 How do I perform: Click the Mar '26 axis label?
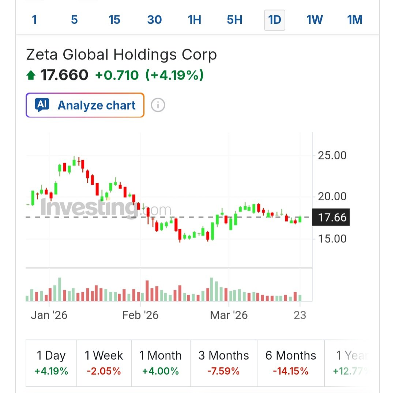[229, 315]
